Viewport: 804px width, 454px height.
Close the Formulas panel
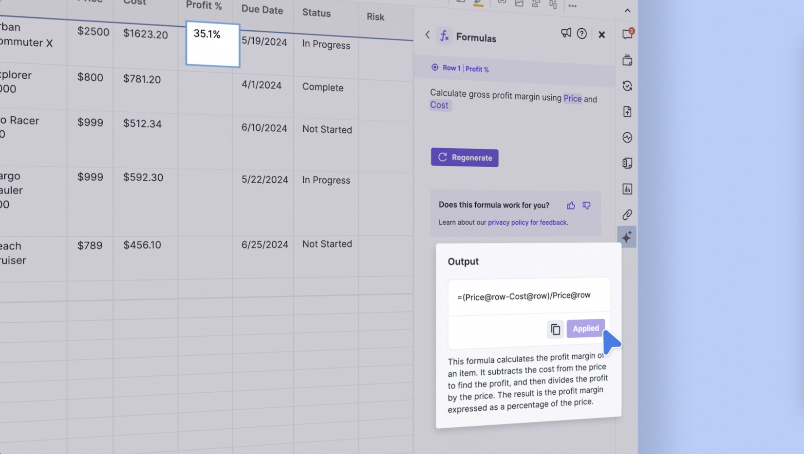(x=602, y=35)
